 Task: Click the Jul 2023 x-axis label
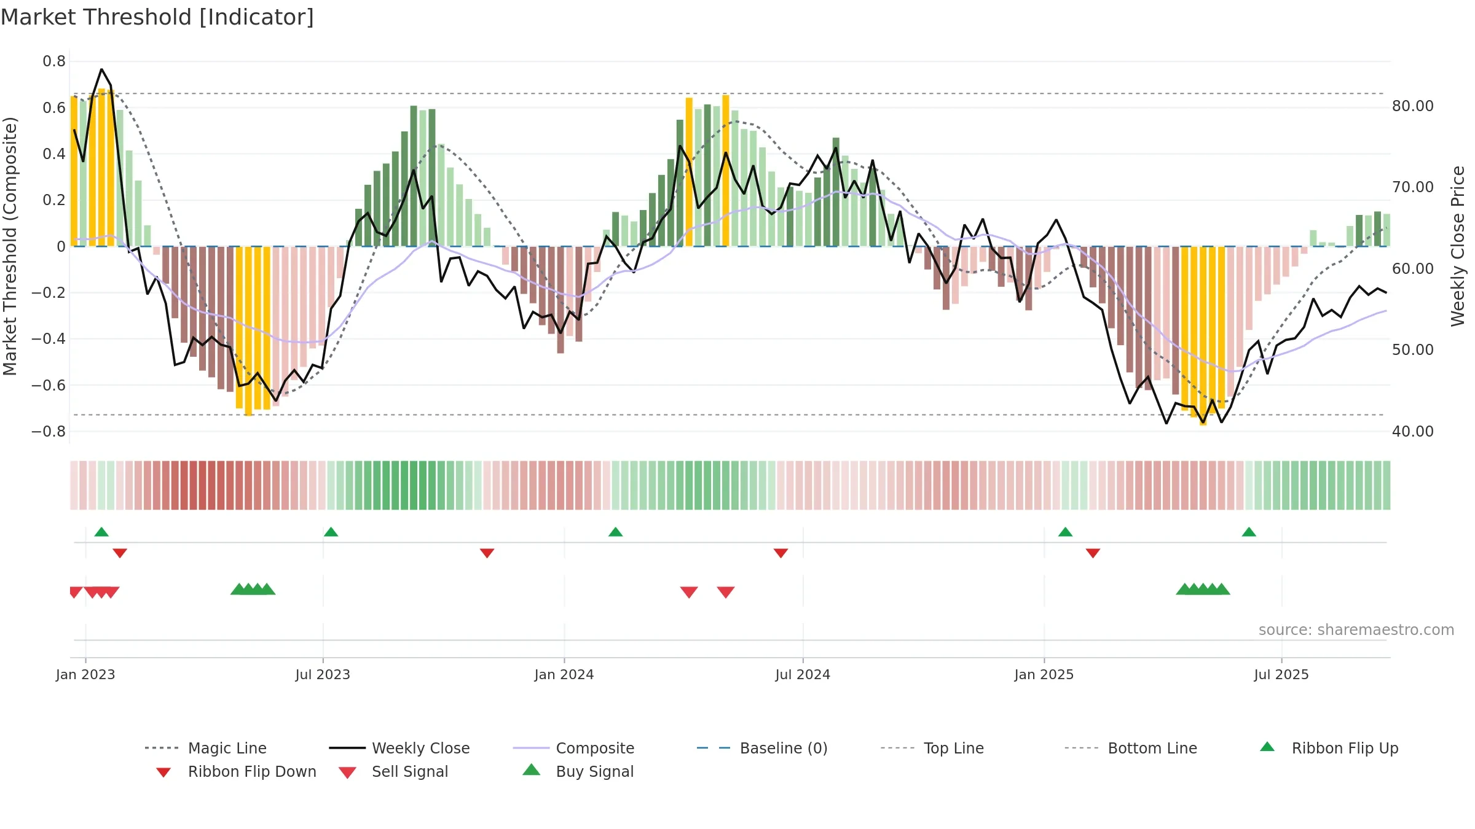click(x=323, y=674)
